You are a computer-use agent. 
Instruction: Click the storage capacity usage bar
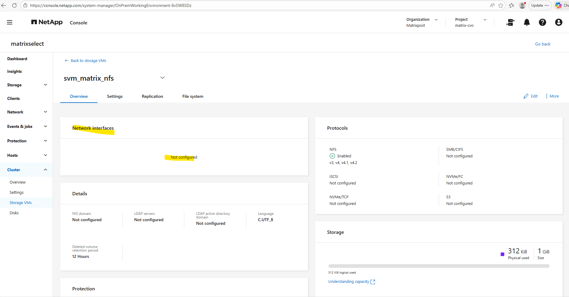439,266
